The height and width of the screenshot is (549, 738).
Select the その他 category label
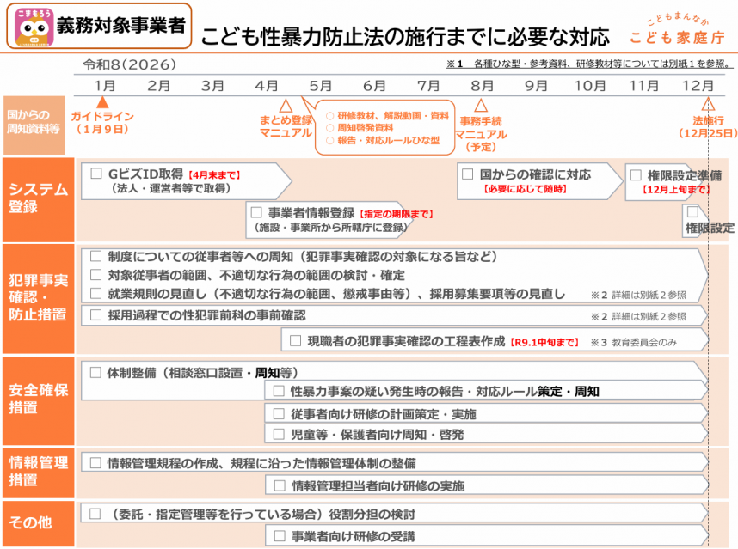[39, 523]
